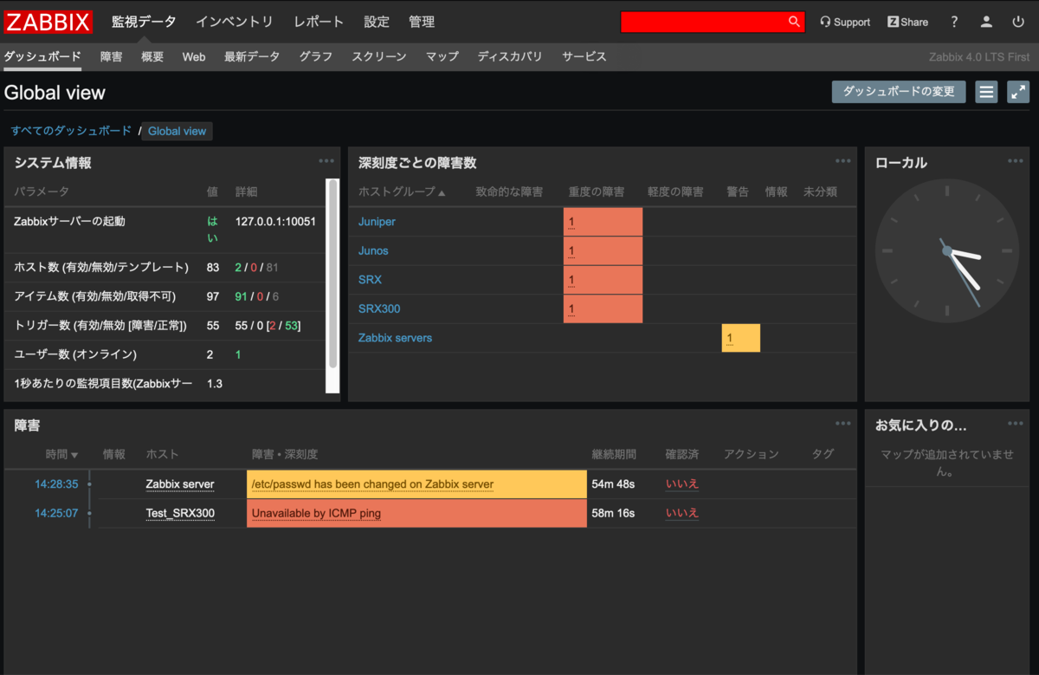Open Support headset link
1039x675 pixels.
(x=845, y=22)
